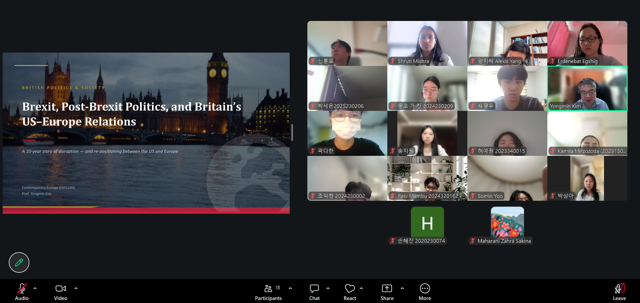Screen dimensions: 640x303
Task: Expand the Participants options arrow
Action: (x=290, y=288)
